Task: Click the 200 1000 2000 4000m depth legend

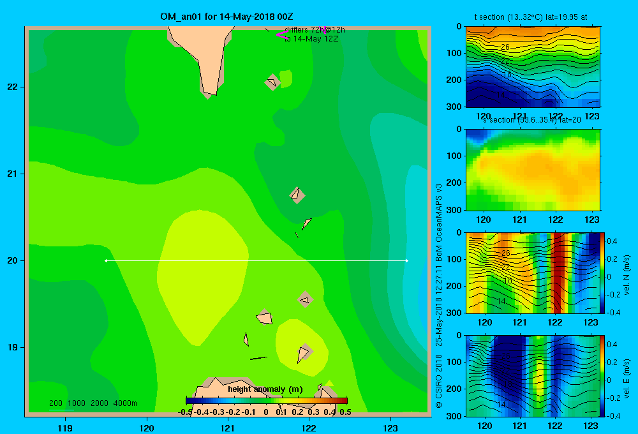Action: (x=93, y=403)
